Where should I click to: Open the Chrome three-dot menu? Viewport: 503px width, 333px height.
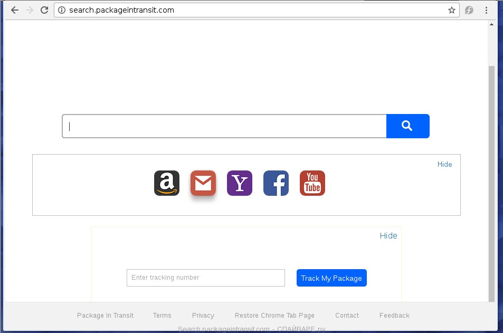486,10
